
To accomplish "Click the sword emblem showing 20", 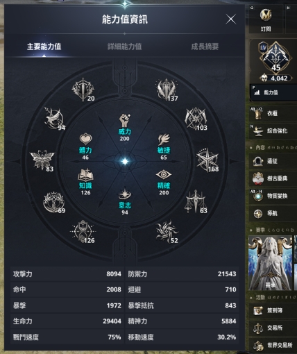I will [x=83, y=90].
